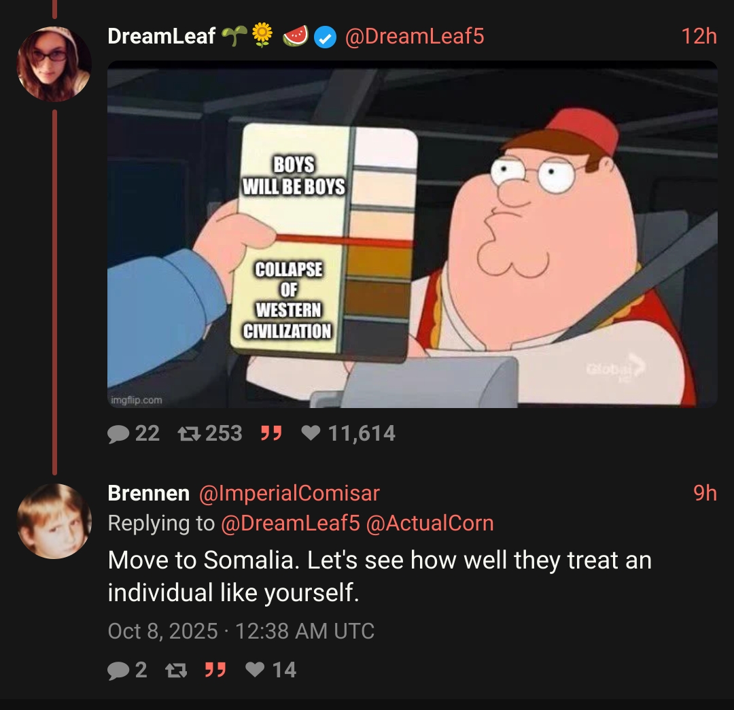The height and width of the screenshot is (710, 734).
Task: Click the quote icon on Brennen's reply
Action: click(216, 670)
